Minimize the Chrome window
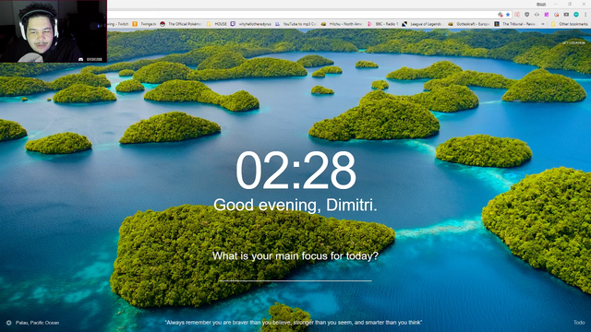The width and height of the screenshot is (591, 332). click(x=556, y=4)
